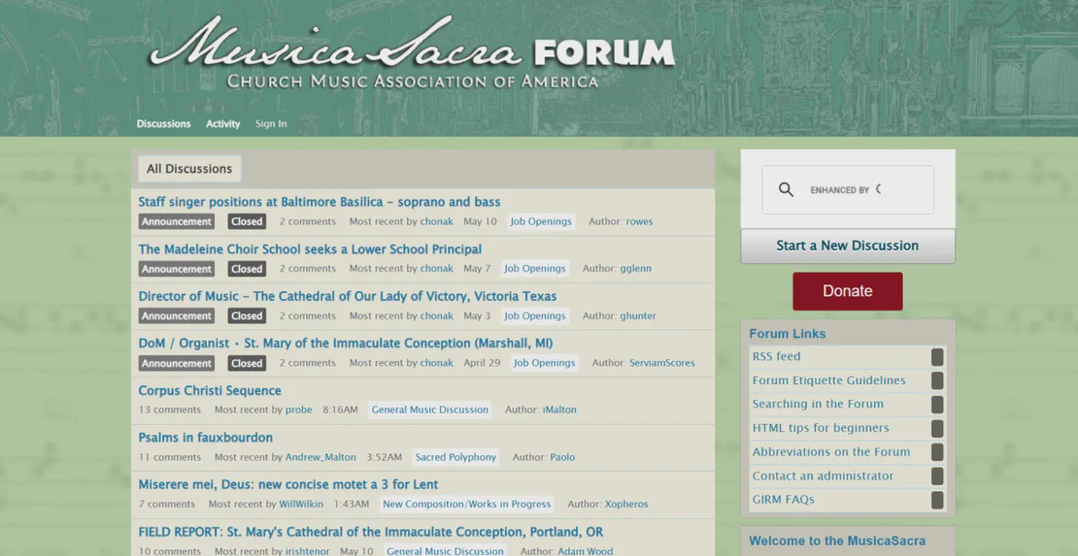Click the Sacred Polyphony category tag
1078x556 pixels.
point(455,457)
